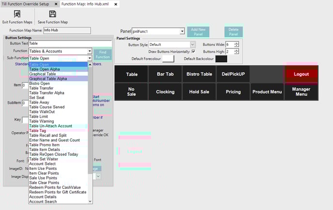Select the Product Menu panel button
This screenshot has height=210, width=333.
[267, 92]
